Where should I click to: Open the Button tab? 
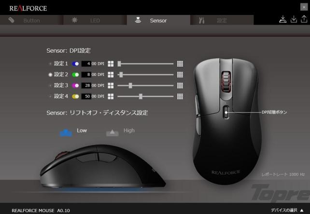click(x=32, y=20)
